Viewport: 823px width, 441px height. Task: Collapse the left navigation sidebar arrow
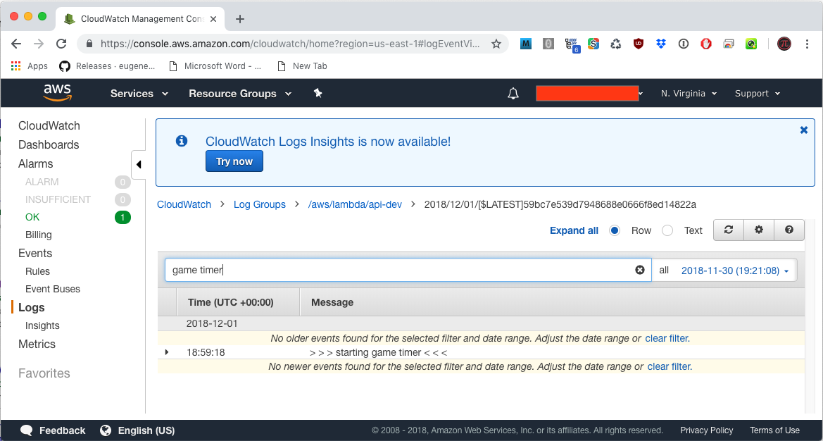[x=139, y=164]
